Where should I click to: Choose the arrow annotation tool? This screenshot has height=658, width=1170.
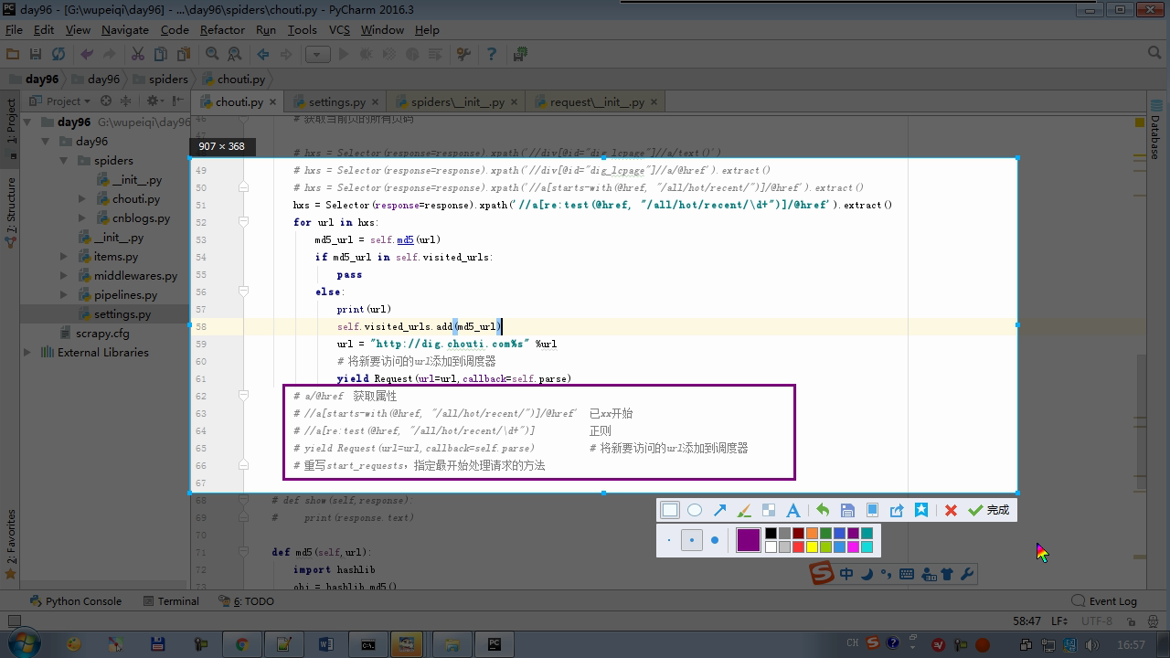point(719,510)
